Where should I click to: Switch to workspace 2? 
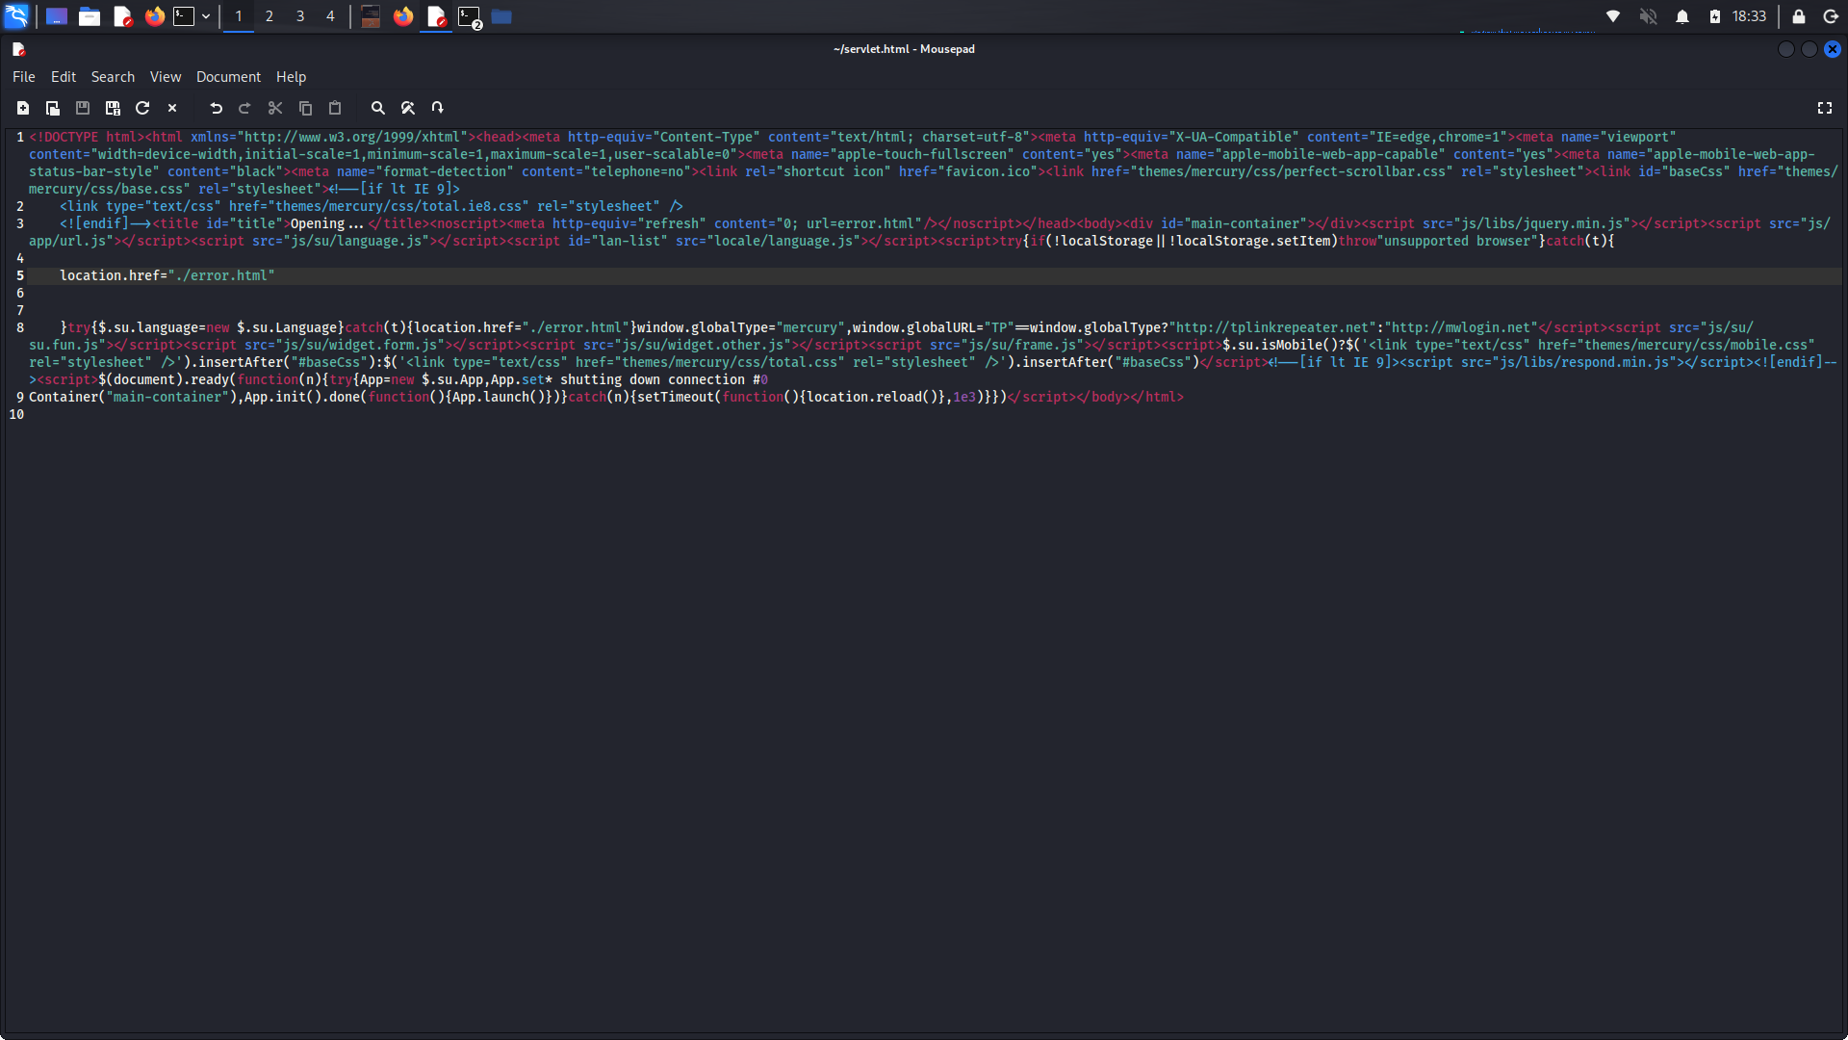(x=269, y=16)
